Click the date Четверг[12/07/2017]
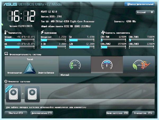 (x=21, y=26)
